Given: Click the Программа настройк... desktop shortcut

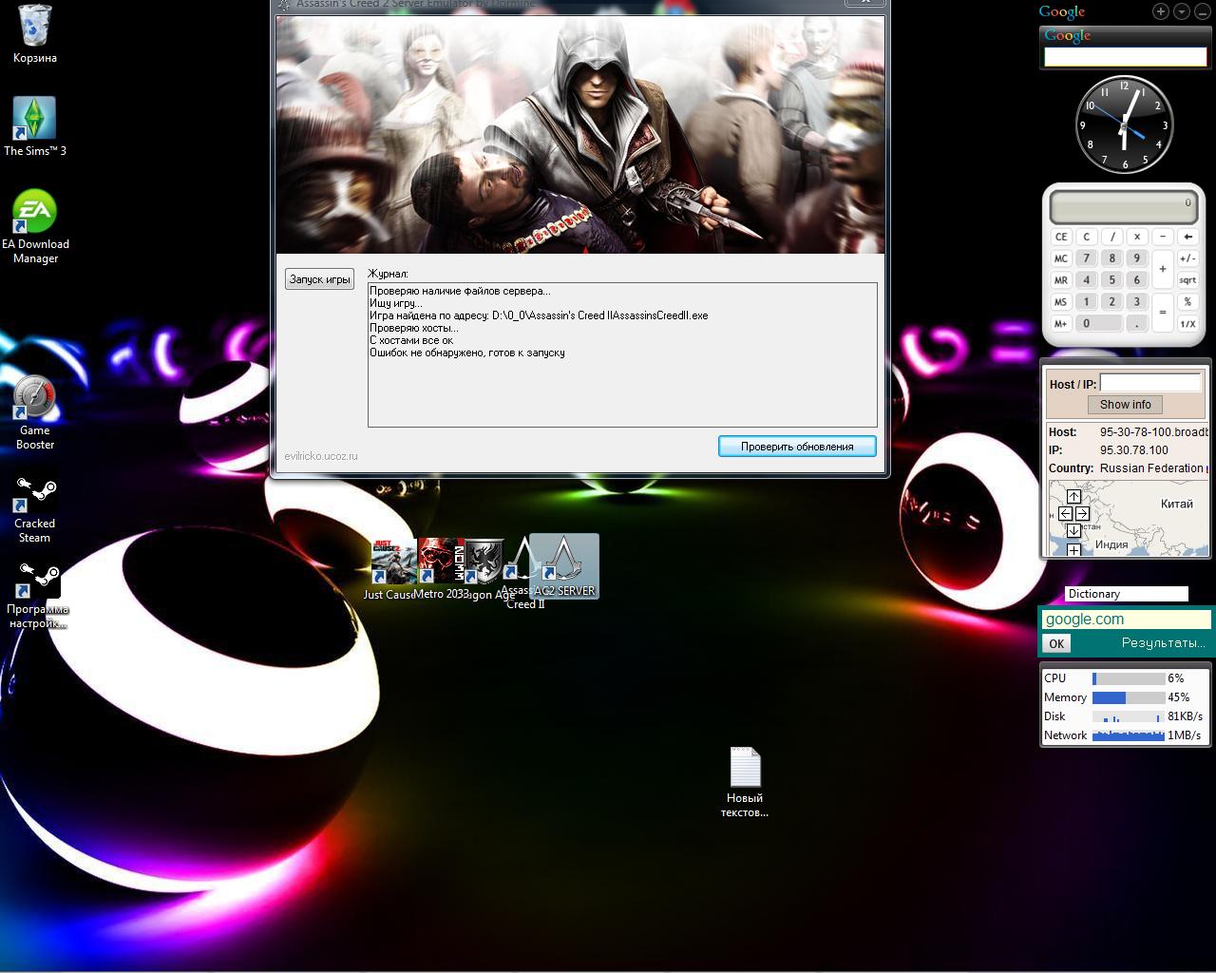Looking at the screenshot, I should pos(37,596).
